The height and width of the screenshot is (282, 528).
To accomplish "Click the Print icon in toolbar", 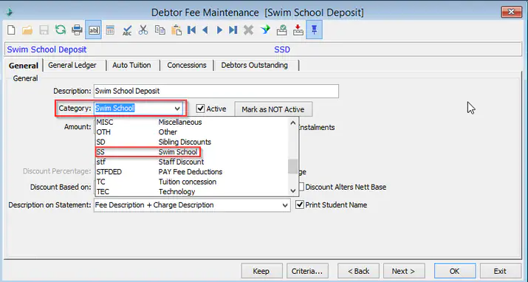I will click(77, 30).
